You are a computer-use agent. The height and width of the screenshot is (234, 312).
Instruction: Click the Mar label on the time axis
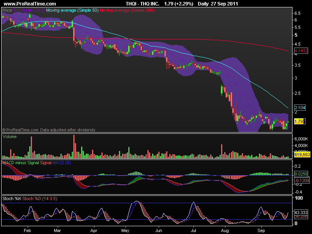57,230
